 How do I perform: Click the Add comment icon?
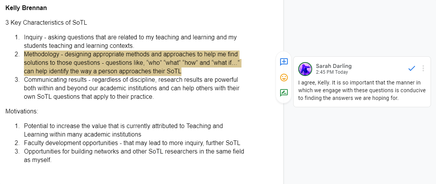[x=284, y=62]
